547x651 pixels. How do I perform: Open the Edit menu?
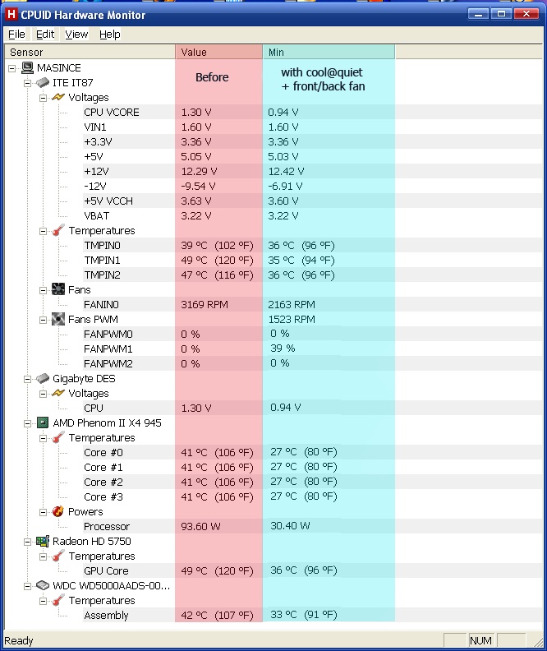click(x=45, y=35)
